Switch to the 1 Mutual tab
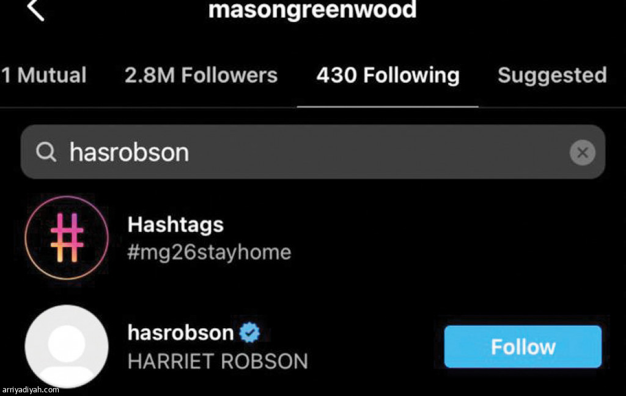The width and height of the screenshot is (626, 396). pyautogui.click(x=43, y=75)
